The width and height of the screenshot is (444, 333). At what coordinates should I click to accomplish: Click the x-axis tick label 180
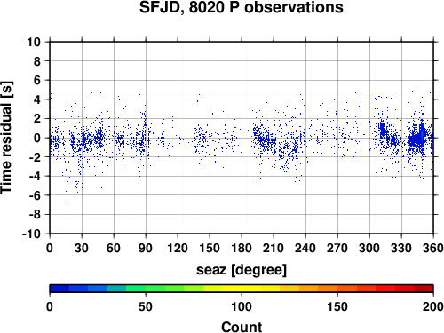242,248
